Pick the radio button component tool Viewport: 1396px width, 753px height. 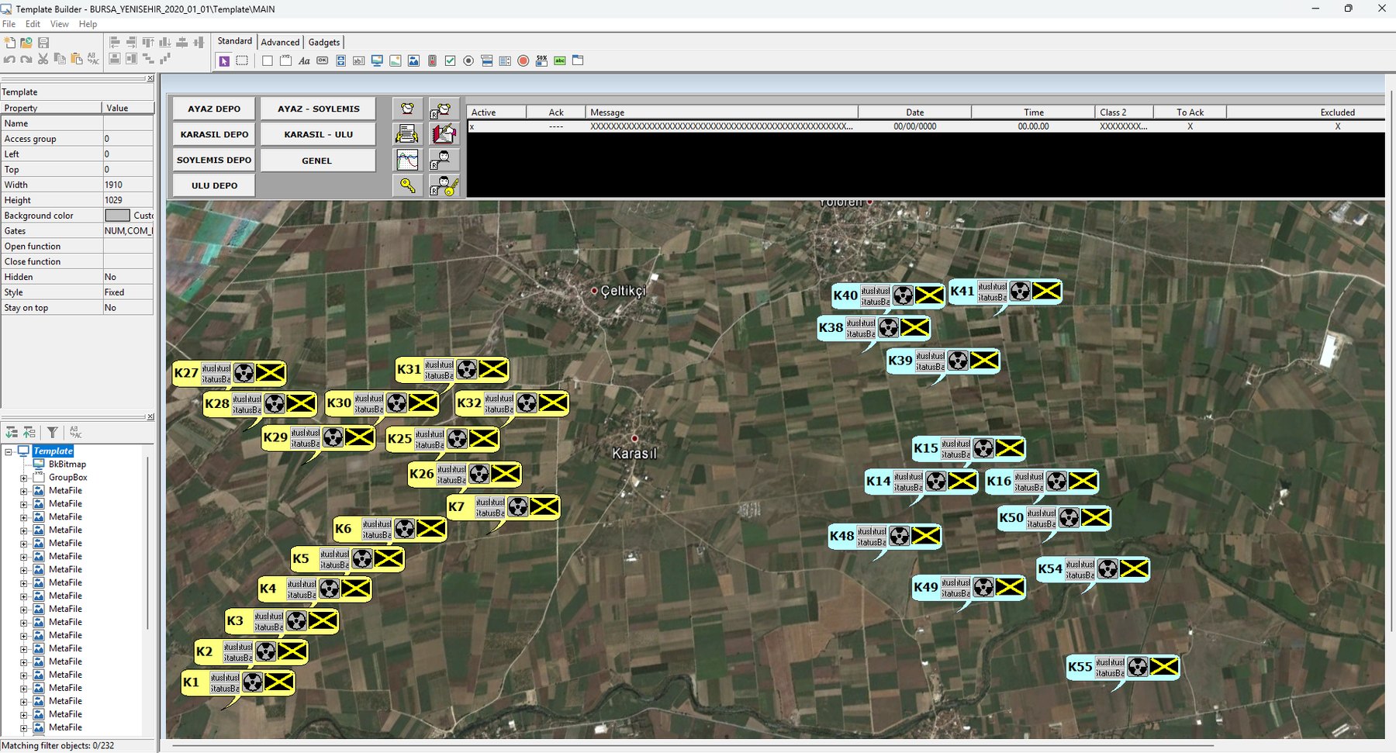[x=468, y=60]
